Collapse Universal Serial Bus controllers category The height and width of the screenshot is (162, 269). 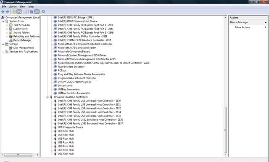[47, 97]
